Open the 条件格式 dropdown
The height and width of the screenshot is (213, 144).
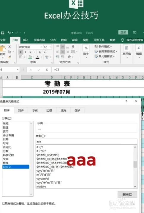click(103, 47)
